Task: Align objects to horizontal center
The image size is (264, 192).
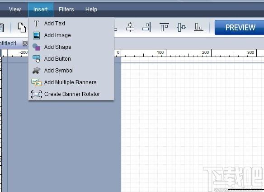Action: tap(130, 27)
